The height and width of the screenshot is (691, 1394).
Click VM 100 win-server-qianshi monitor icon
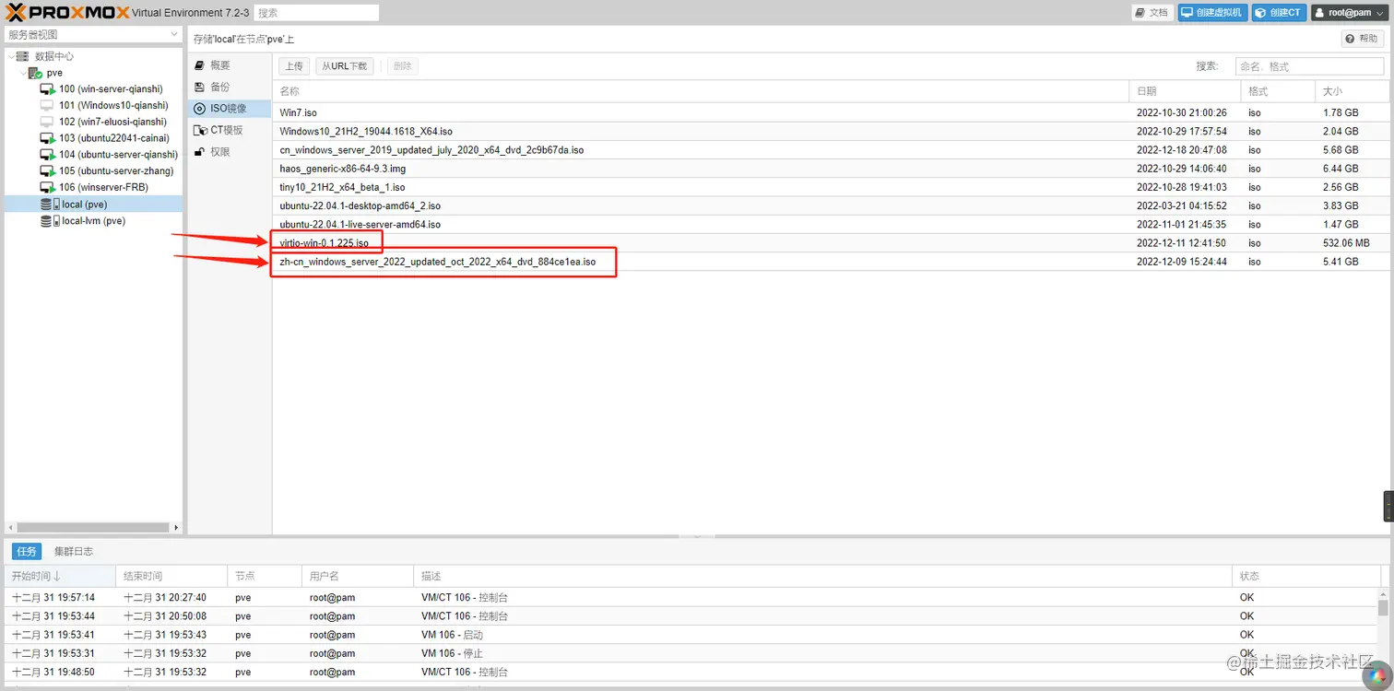point(47,89)
